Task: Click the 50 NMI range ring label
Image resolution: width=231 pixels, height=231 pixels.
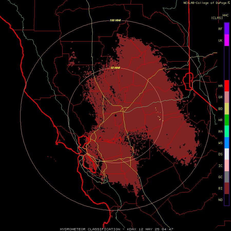Action: pyautogui.click(x=115, y=68)
